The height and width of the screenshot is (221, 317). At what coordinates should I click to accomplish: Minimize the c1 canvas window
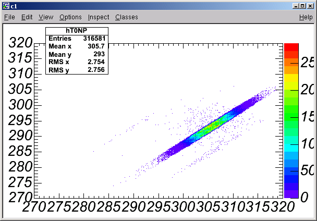point(296,6)
